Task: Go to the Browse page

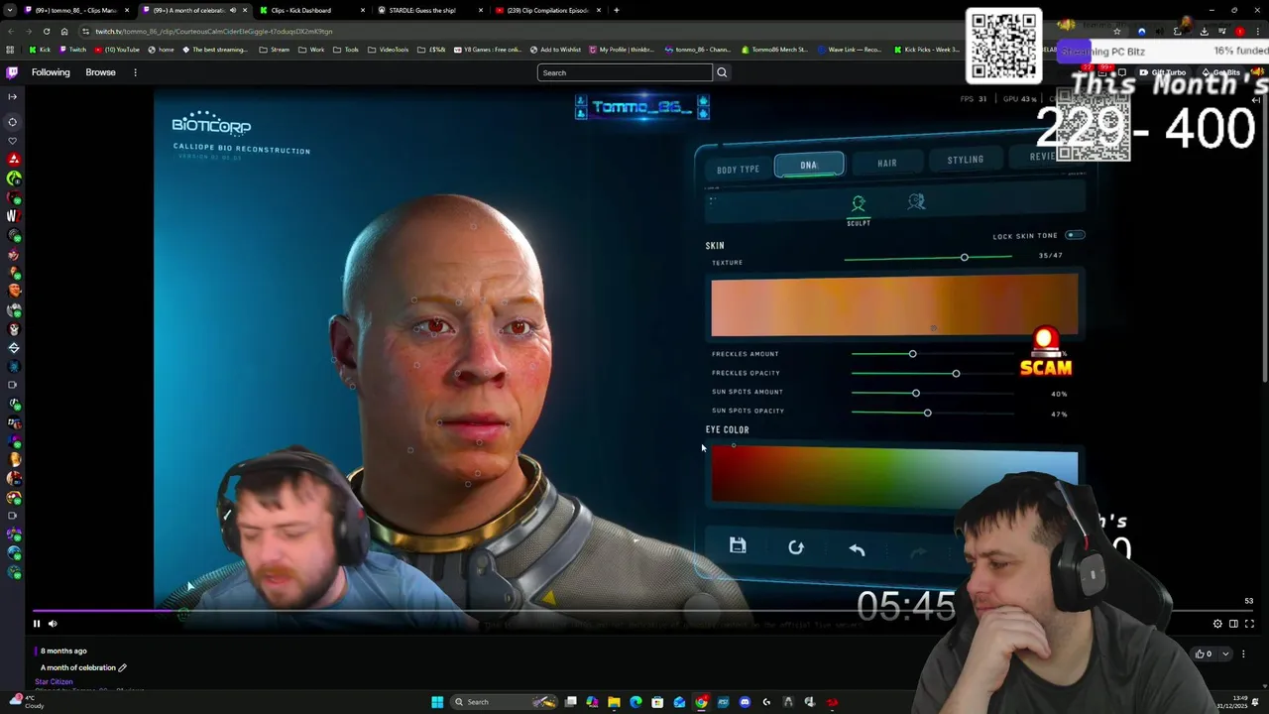Action: click(100, 72)
